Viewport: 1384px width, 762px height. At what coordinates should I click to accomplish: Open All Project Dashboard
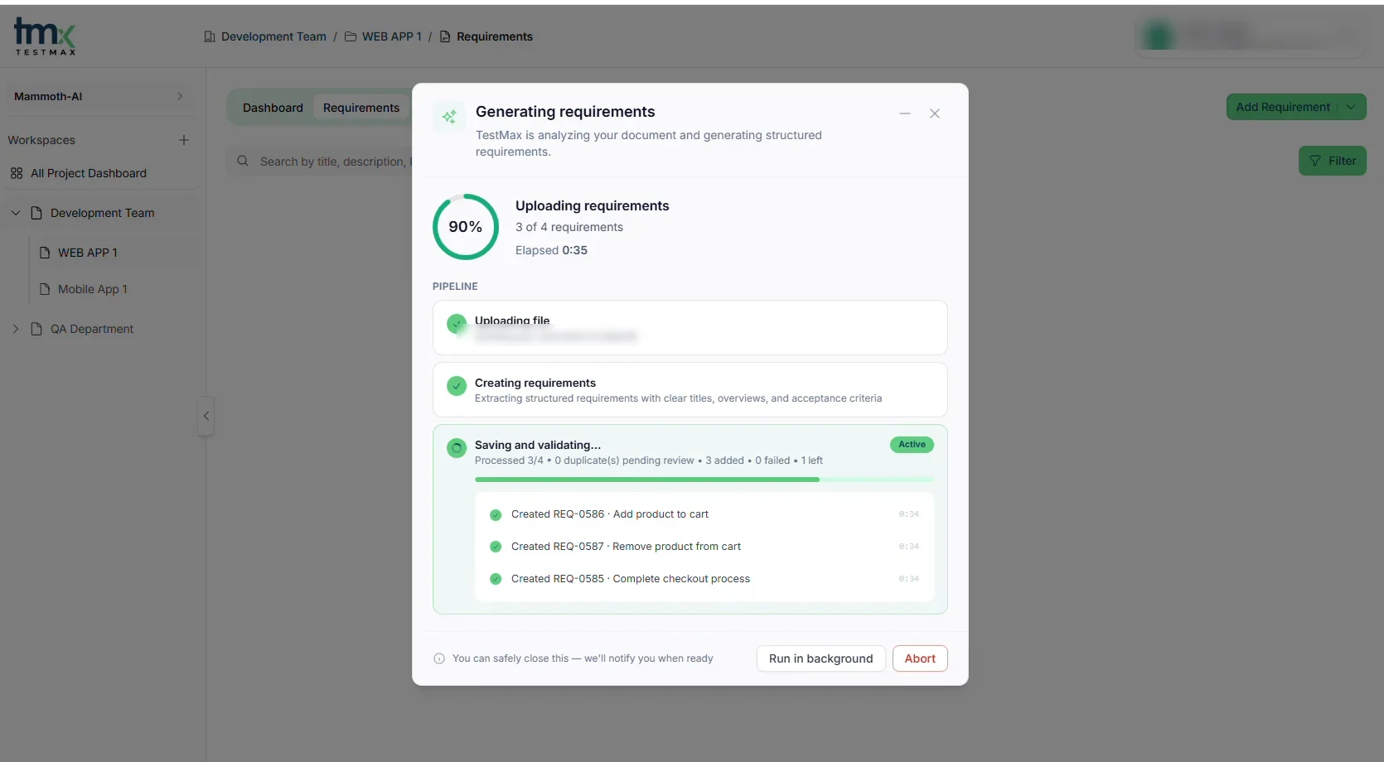click(x=89, y=173)
